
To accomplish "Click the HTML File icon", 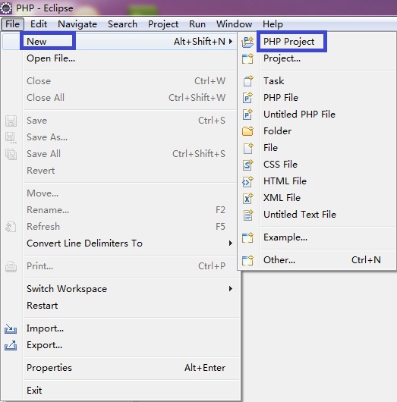I will [248, 181].
